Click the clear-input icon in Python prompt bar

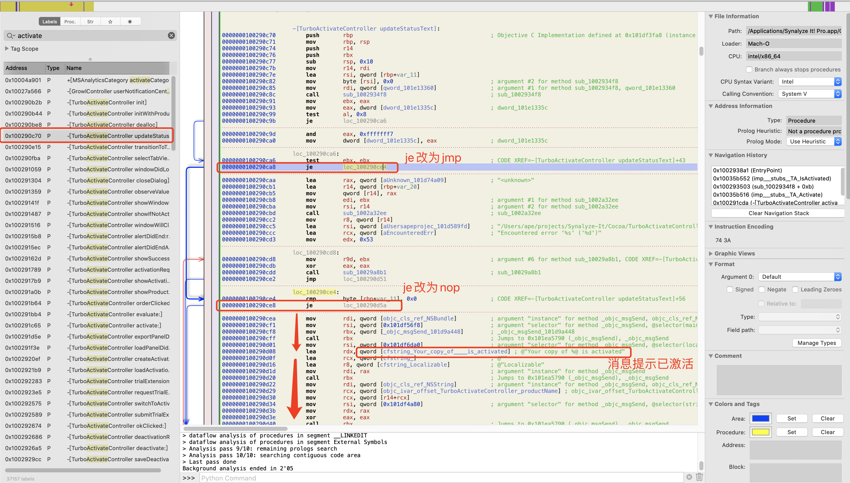[689, 477]
